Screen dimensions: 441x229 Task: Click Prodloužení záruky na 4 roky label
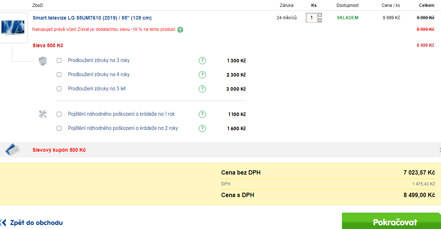99,74
